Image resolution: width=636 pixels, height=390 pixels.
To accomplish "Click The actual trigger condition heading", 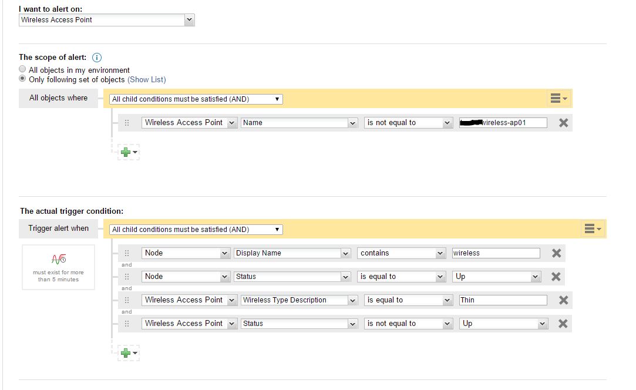I will [72, 211].
